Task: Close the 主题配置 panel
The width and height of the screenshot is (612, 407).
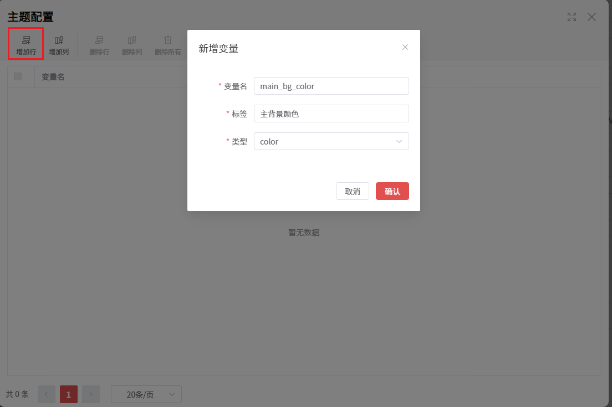Action: tap(591, 17)
